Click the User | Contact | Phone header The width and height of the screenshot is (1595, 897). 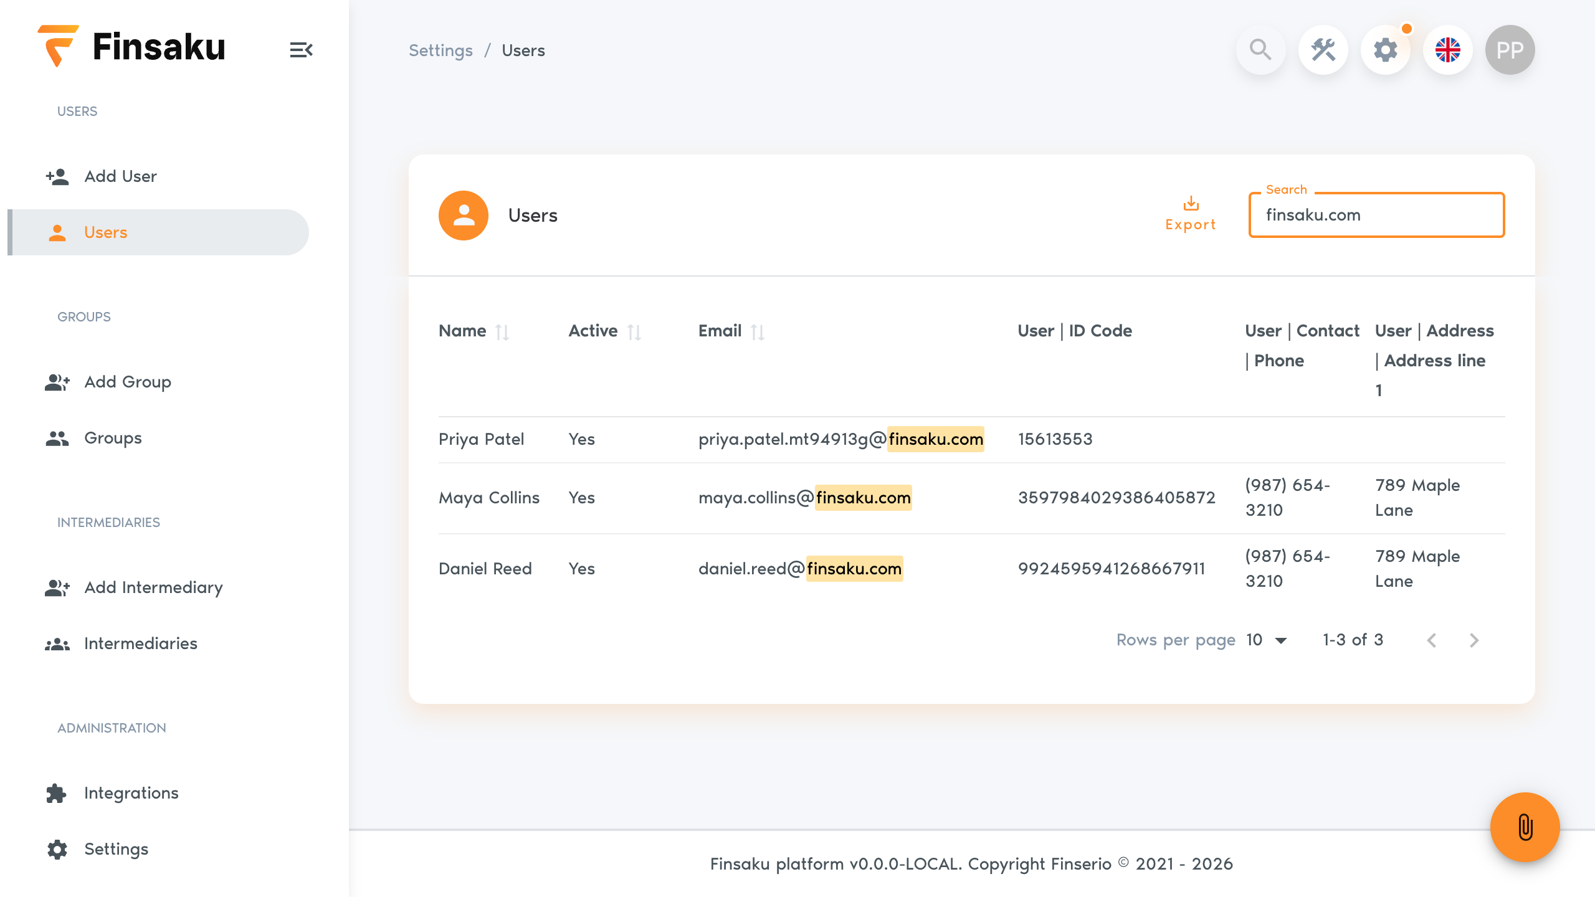(1302, 346)
